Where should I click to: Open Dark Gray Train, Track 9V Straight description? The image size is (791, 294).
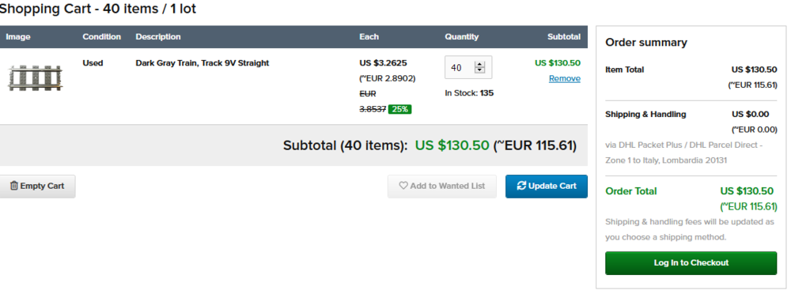[202, 63]
